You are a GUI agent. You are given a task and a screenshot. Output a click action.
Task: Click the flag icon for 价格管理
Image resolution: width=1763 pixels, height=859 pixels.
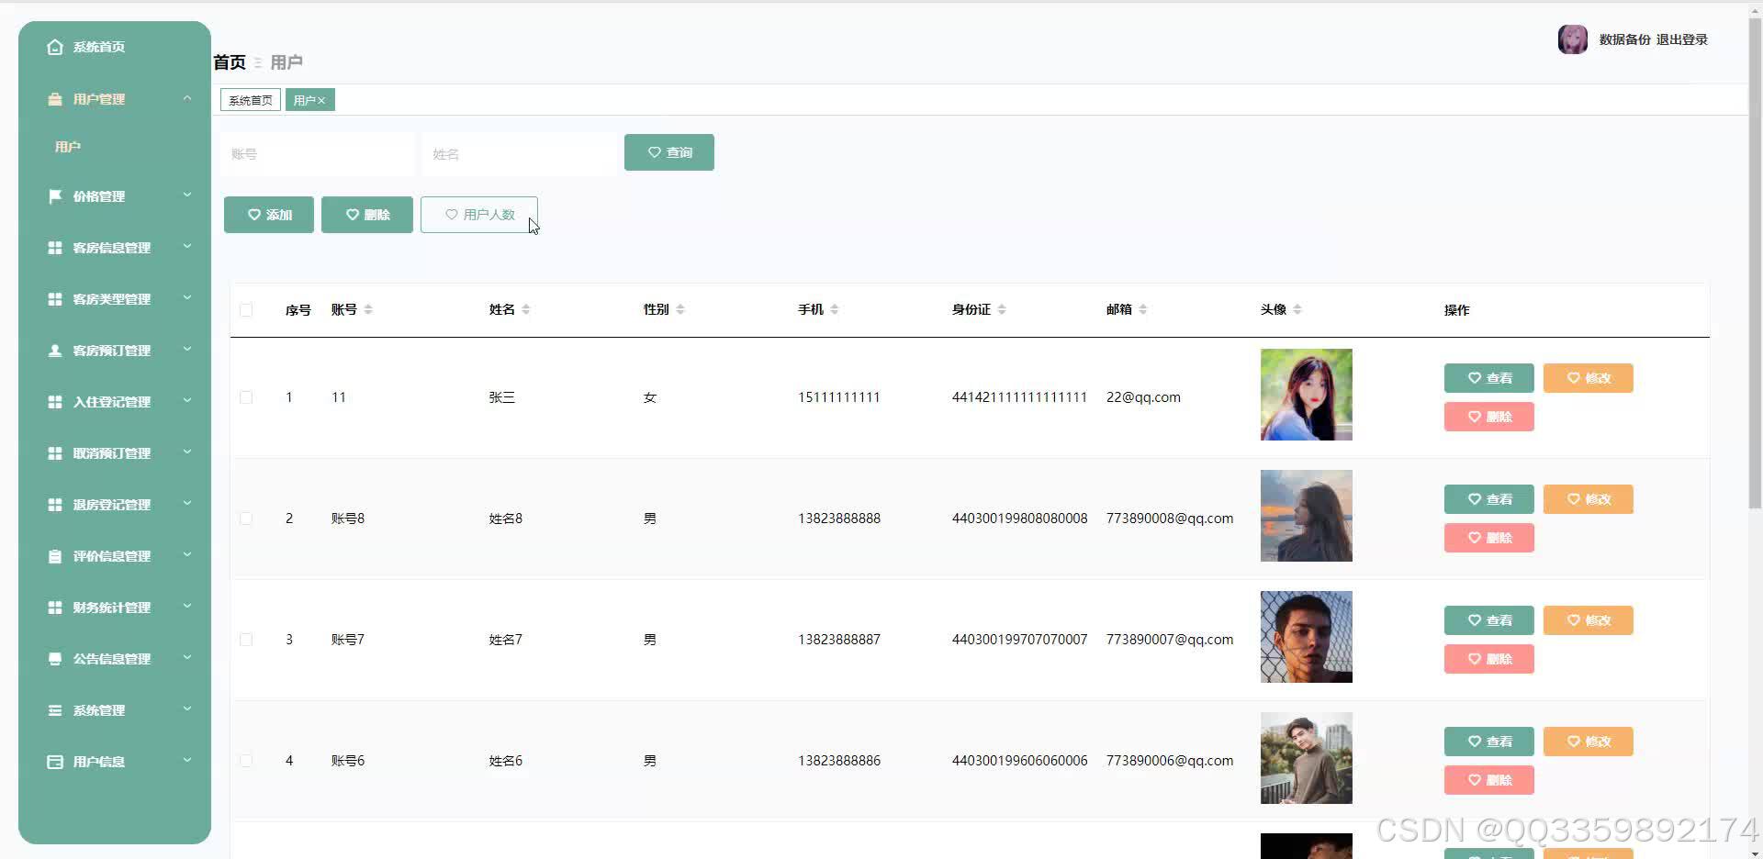pyautogui.click(x=55, y=196)
